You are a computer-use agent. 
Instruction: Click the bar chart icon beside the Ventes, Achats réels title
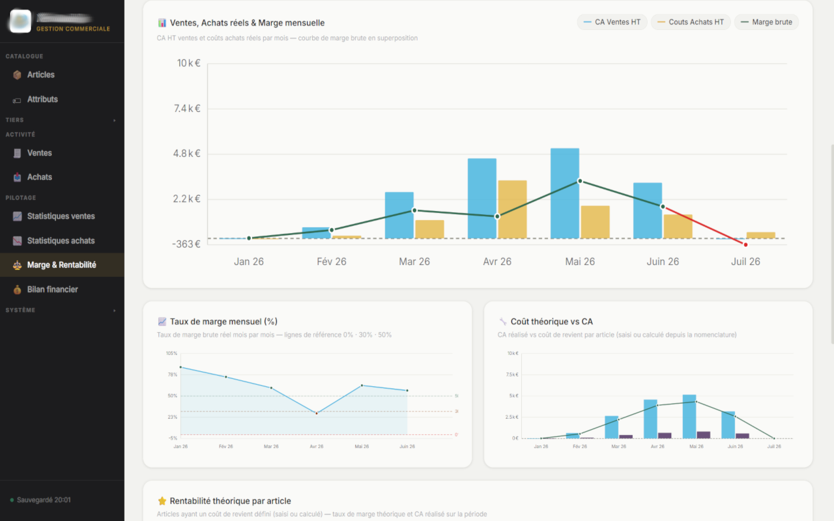tap(162, 23)
